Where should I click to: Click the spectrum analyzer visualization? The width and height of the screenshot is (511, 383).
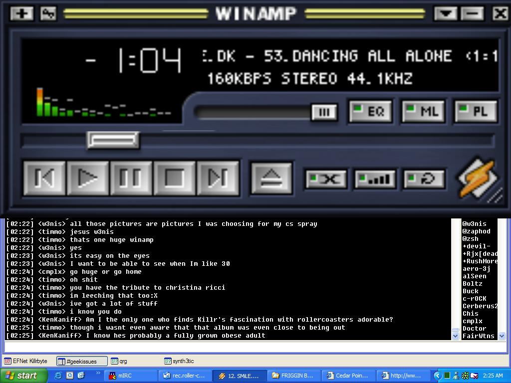pos(104,102)
